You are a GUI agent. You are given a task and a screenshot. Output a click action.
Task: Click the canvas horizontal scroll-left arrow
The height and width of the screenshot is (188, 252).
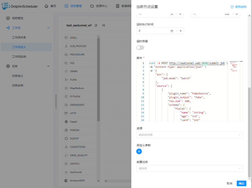(106, 181)
